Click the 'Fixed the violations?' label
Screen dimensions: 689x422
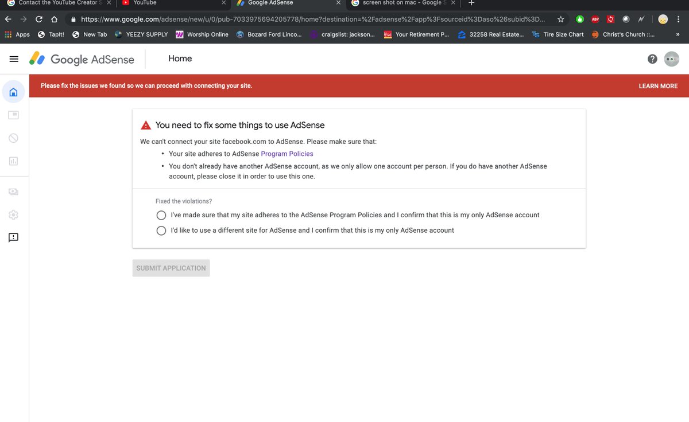[x=184, y=201]
